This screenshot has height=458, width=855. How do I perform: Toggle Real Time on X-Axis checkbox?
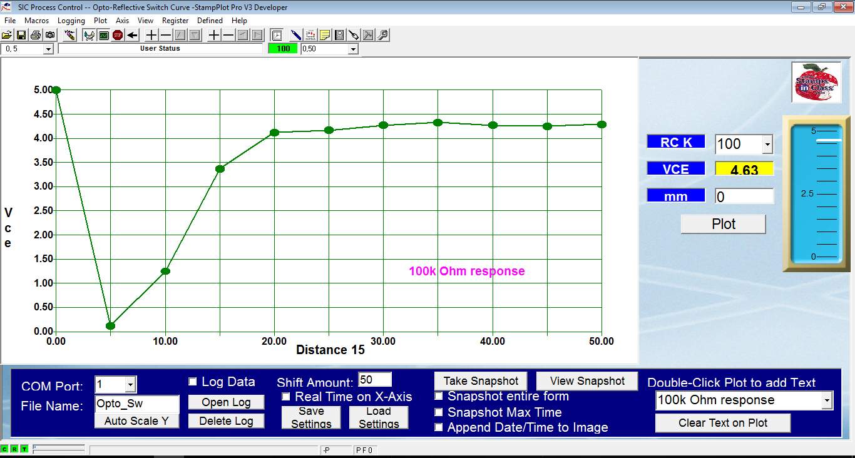pyautogui.click(x=286, y=397)
